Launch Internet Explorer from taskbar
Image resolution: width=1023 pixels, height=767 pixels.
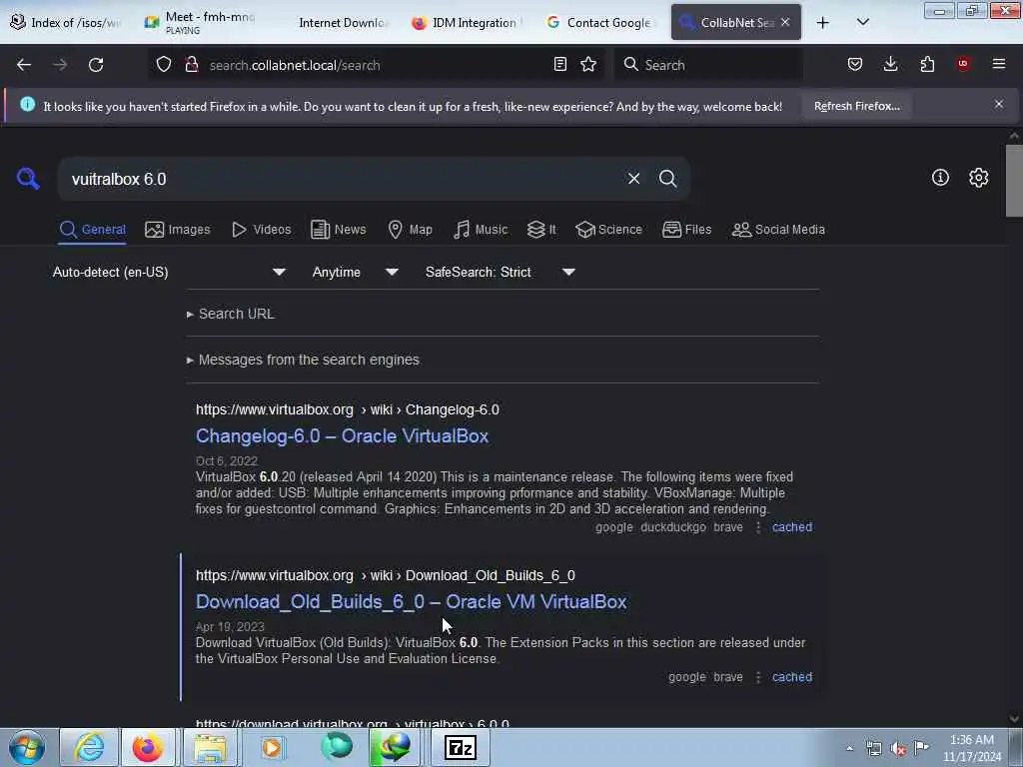[x=89, y=747]
